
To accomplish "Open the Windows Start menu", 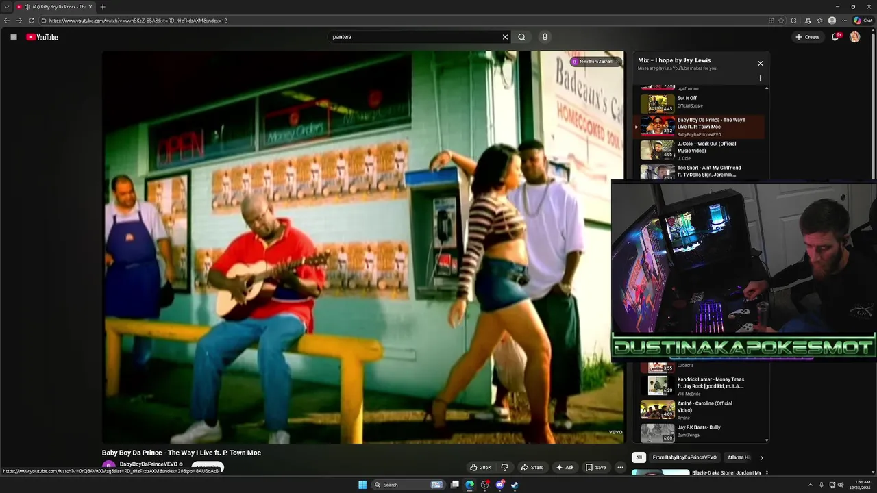I will click(362, 485).
